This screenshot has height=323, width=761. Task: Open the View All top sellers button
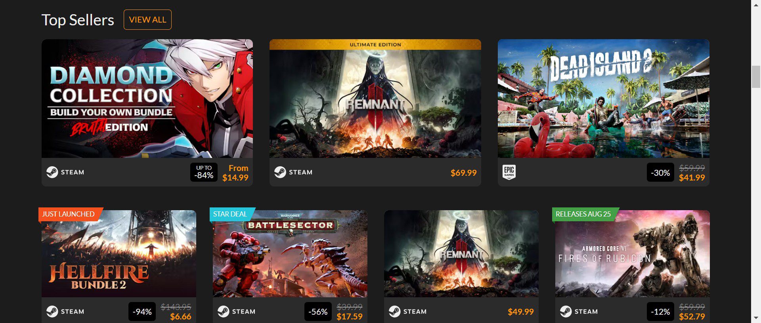[147, 20]
